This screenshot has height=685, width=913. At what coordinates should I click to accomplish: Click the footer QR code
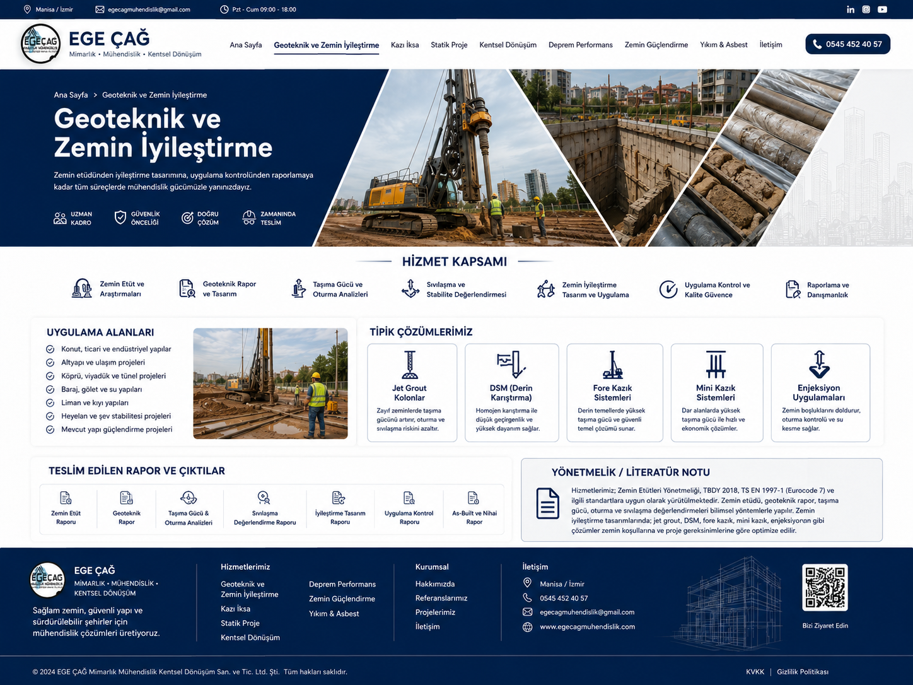[825, 588]
